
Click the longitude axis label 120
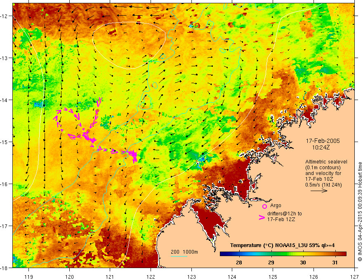(x=69, y=277)
